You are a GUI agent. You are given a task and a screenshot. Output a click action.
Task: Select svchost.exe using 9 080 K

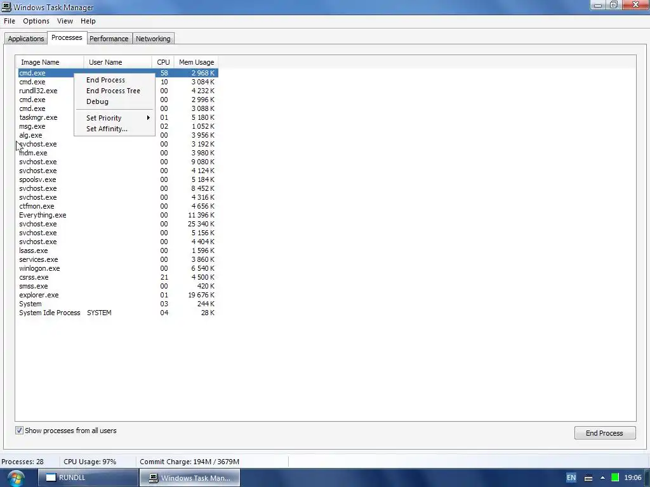[x=117, y=162]
